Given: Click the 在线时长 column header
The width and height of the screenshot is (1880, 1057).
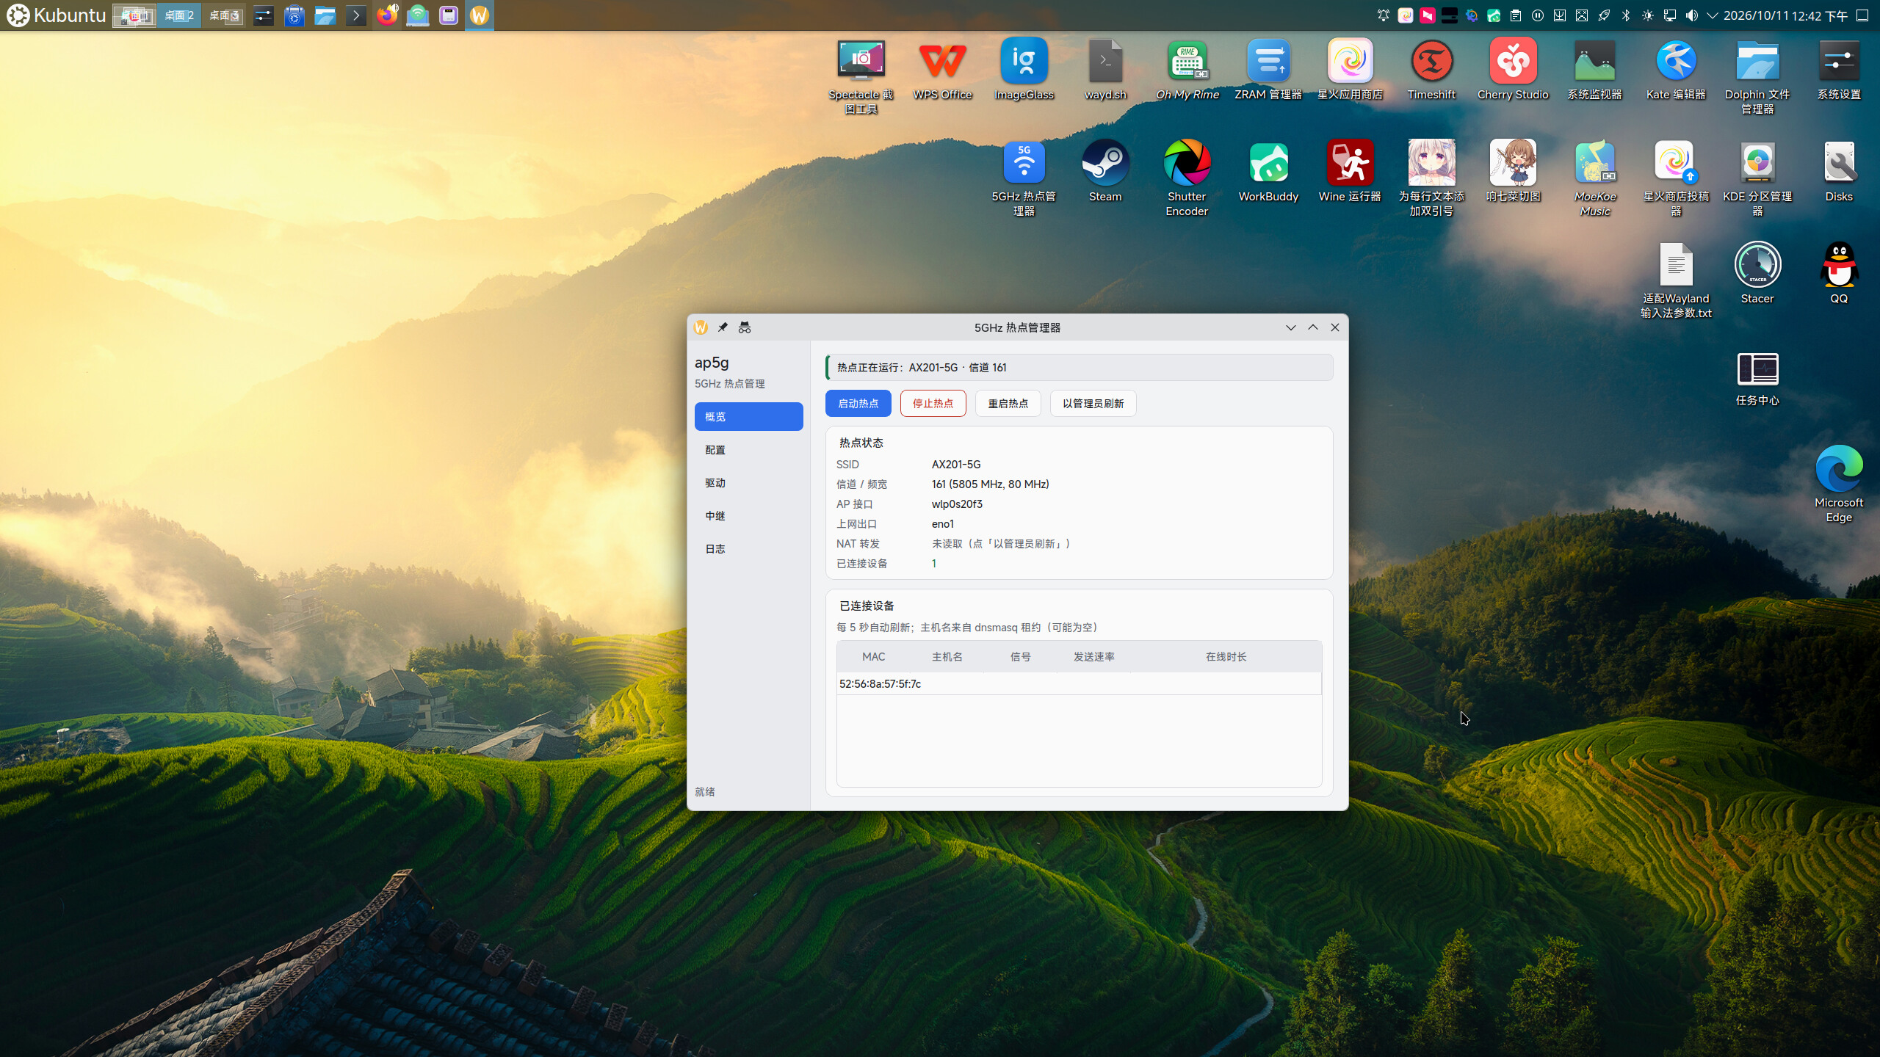Looking at the screenshot, I should click(1226, 656).
